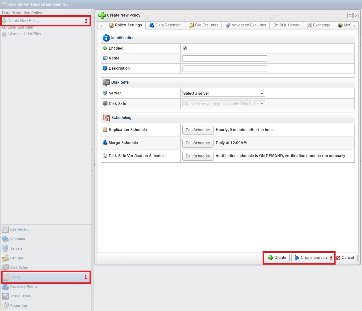
Task: Maximize the Create New Policy dialog
Action: tap(350, 16)
